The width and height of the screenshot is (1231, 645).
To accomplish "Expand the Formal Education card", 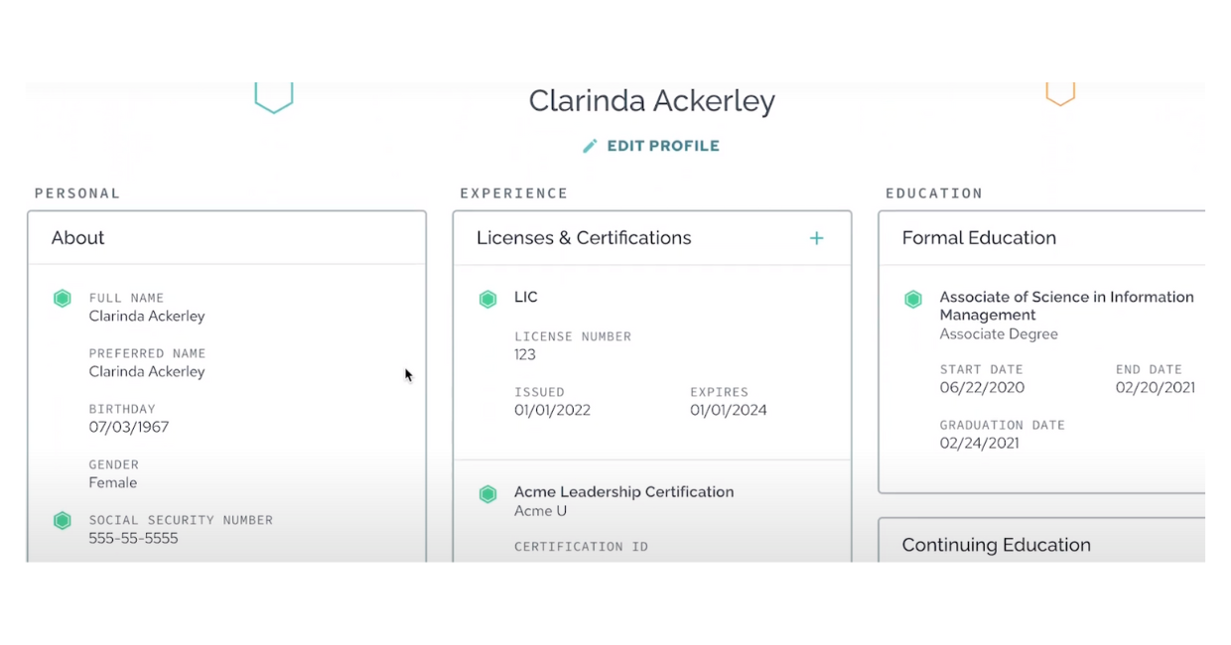I will (x=978, y=237).
